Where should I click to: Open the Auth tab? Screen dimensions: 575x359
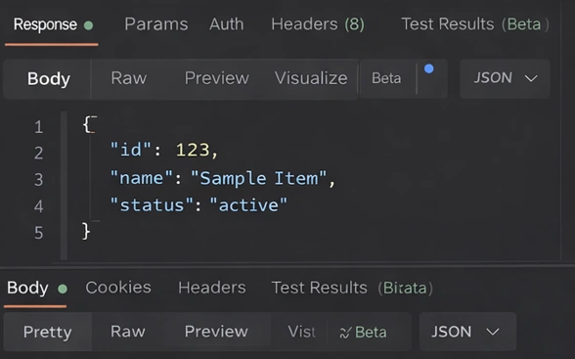[x=226, y=24]
